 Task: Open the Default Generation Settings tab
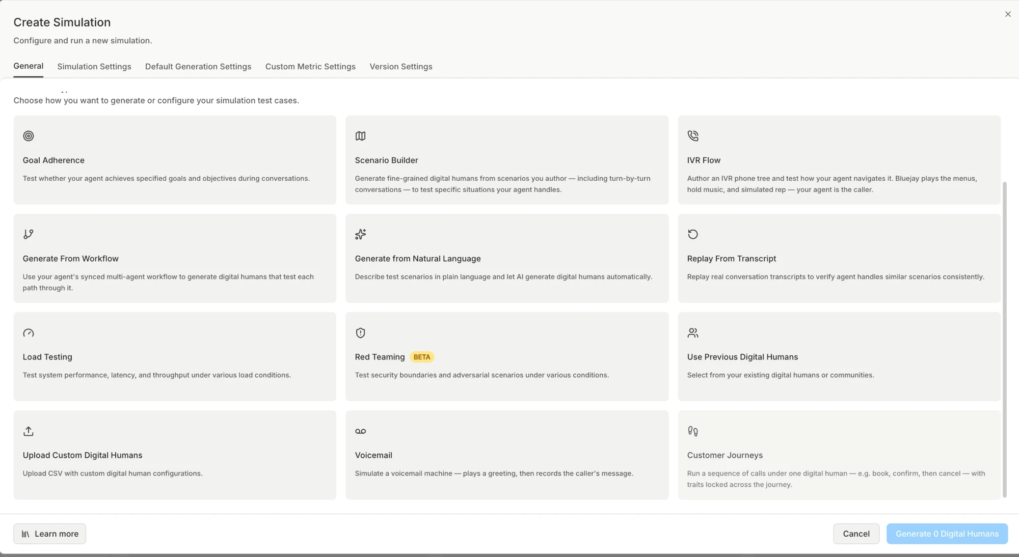click(x=198, y=67)
